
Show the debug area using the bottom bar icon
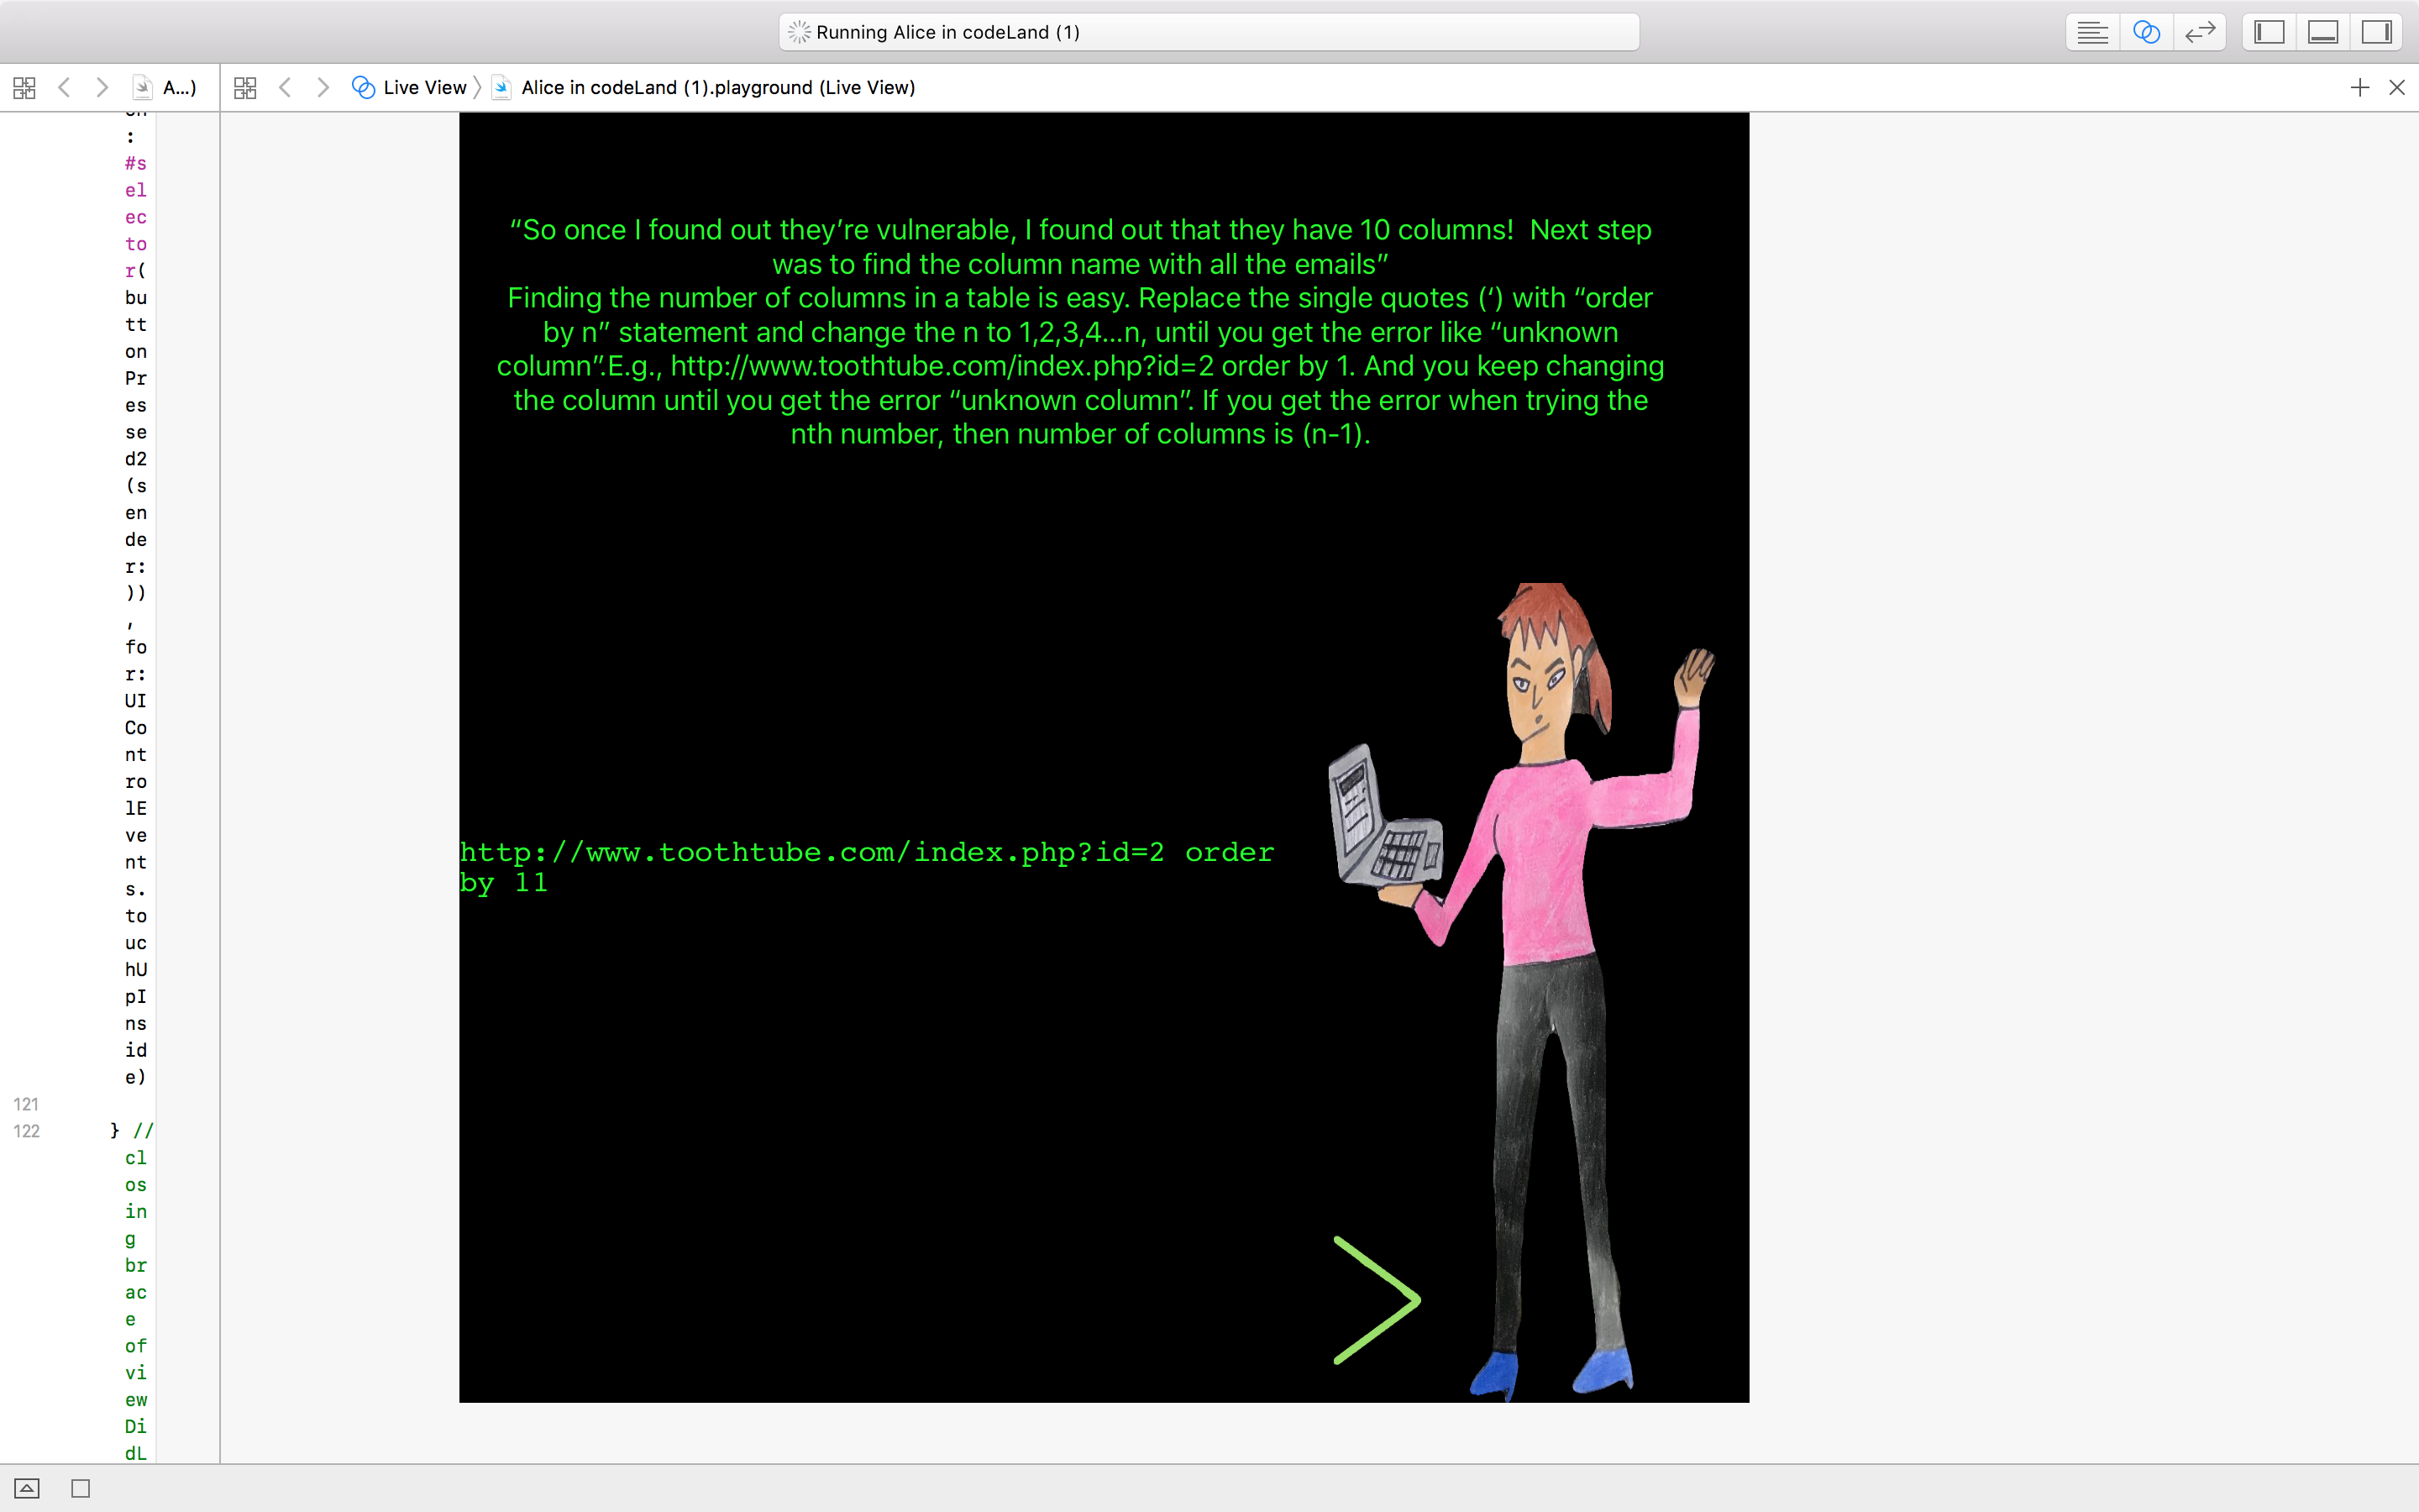pos(27,1488)
